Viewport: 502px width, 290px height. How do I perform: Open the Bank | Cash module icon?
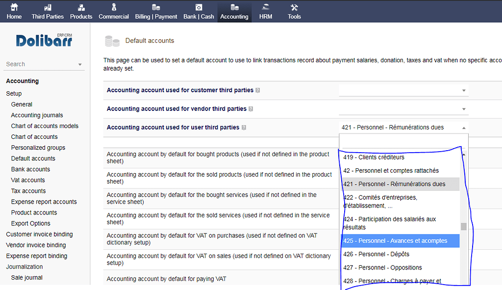pos(199,8)
